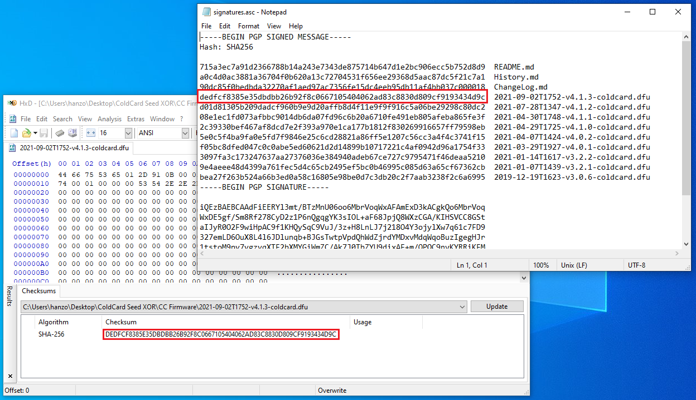
Task: Click the Notepad icon in signatures.asc title bar
Action: (206, 12)
